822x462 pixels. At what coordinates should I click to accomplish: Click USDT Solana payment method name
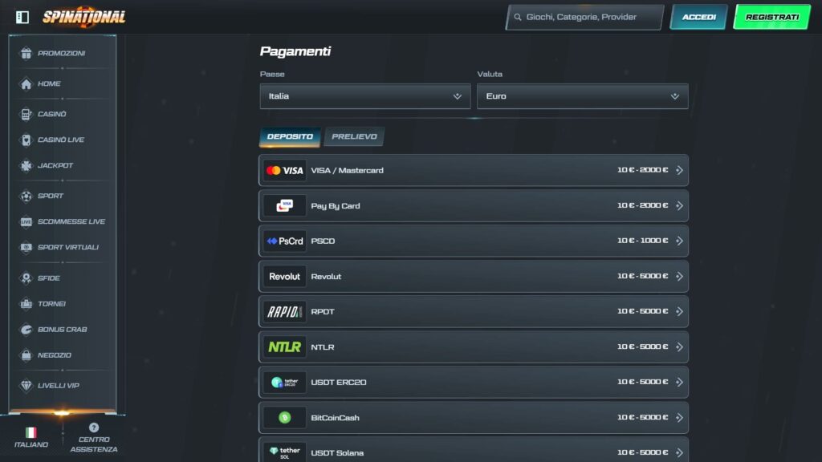(337, 453)
